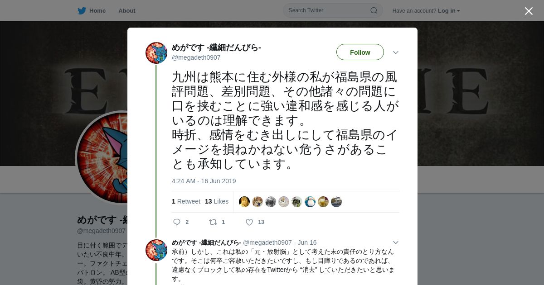This screenshot has width=544, height=285.
Task: Close the tweet overlay with X
Action: click(x=529, y=11)
